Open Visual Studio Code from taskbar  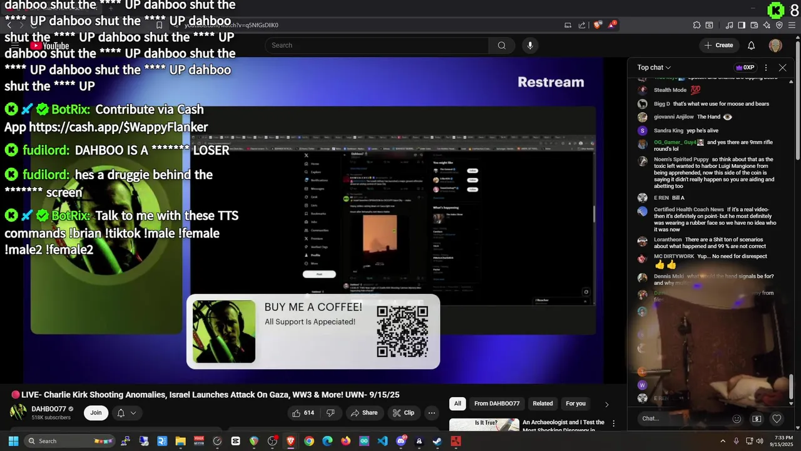[382, 441]
